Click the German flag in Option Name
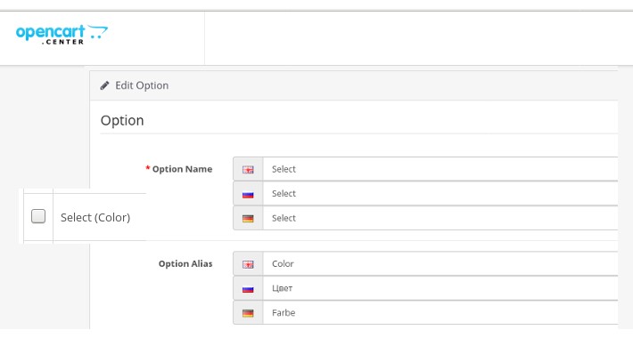 pos(248,219)
